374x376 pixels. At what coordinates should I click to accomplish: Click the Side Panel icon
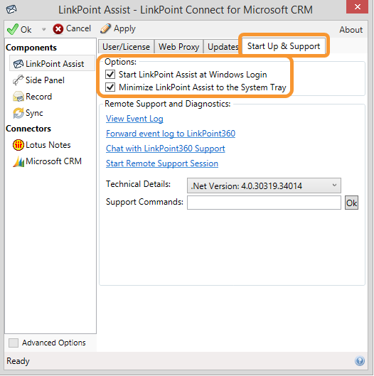(x=18, y=80)
